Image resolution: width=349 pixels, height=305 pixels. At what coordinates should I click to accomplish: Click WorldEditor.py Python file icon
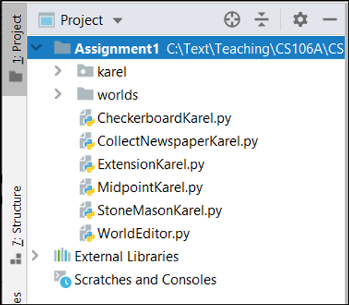pyautogui.click(x=87, y=233)
